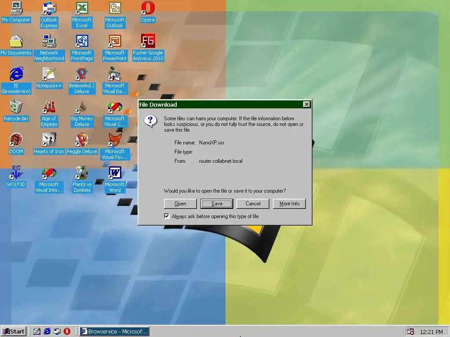This screenshot has height=337, width=450.
Task: Click the NanoXP.iso file name text
Action: pos(211,143)
